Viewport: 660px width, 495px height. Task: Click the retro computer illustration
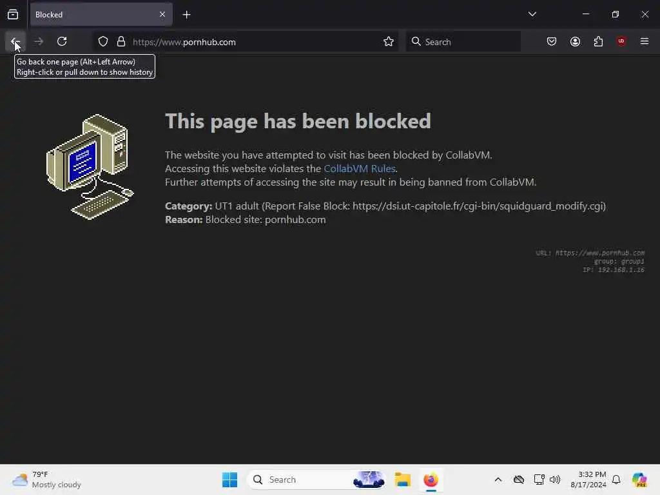point(90,167)
